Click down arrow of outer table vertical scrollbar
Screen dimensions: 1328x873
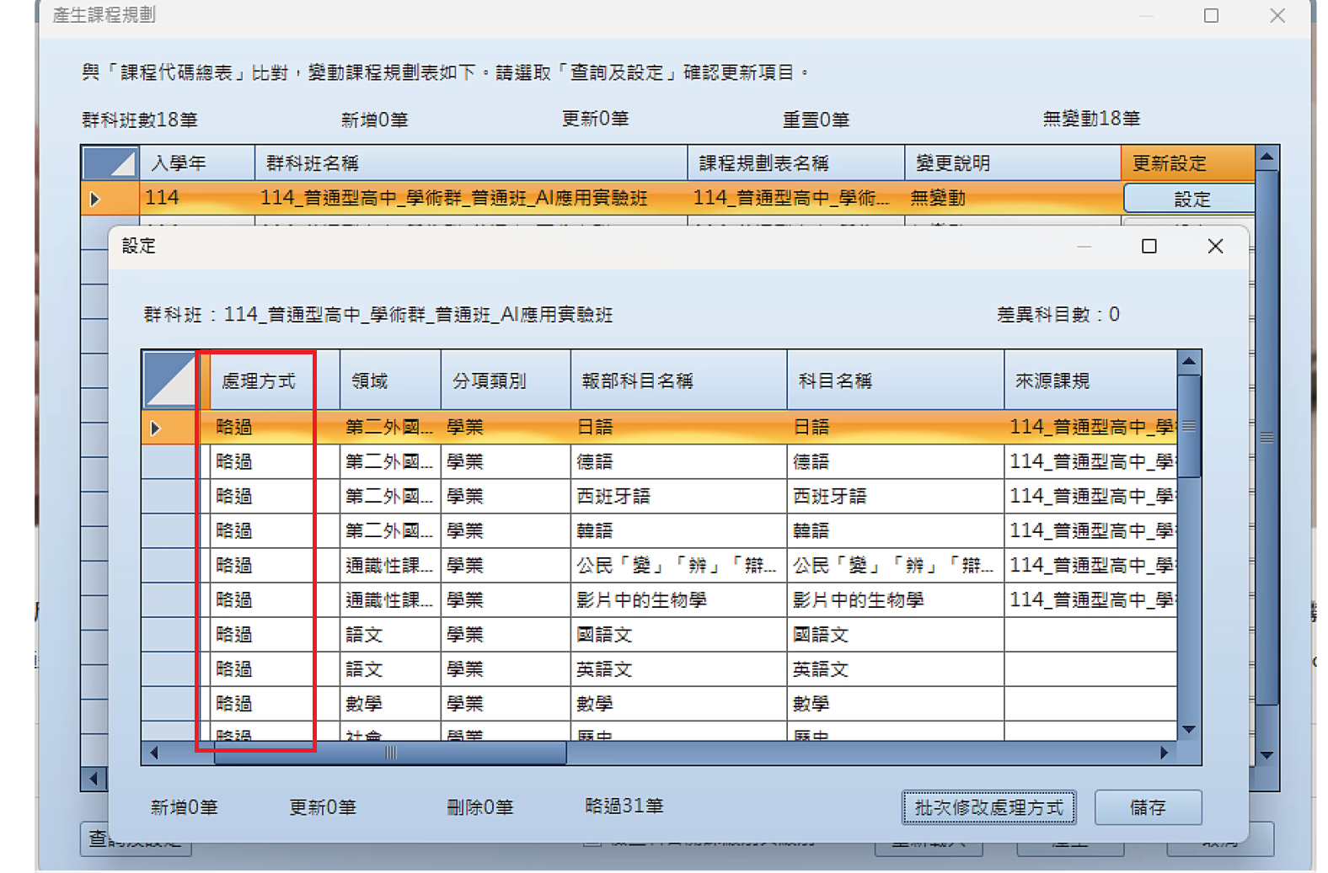1266,755
